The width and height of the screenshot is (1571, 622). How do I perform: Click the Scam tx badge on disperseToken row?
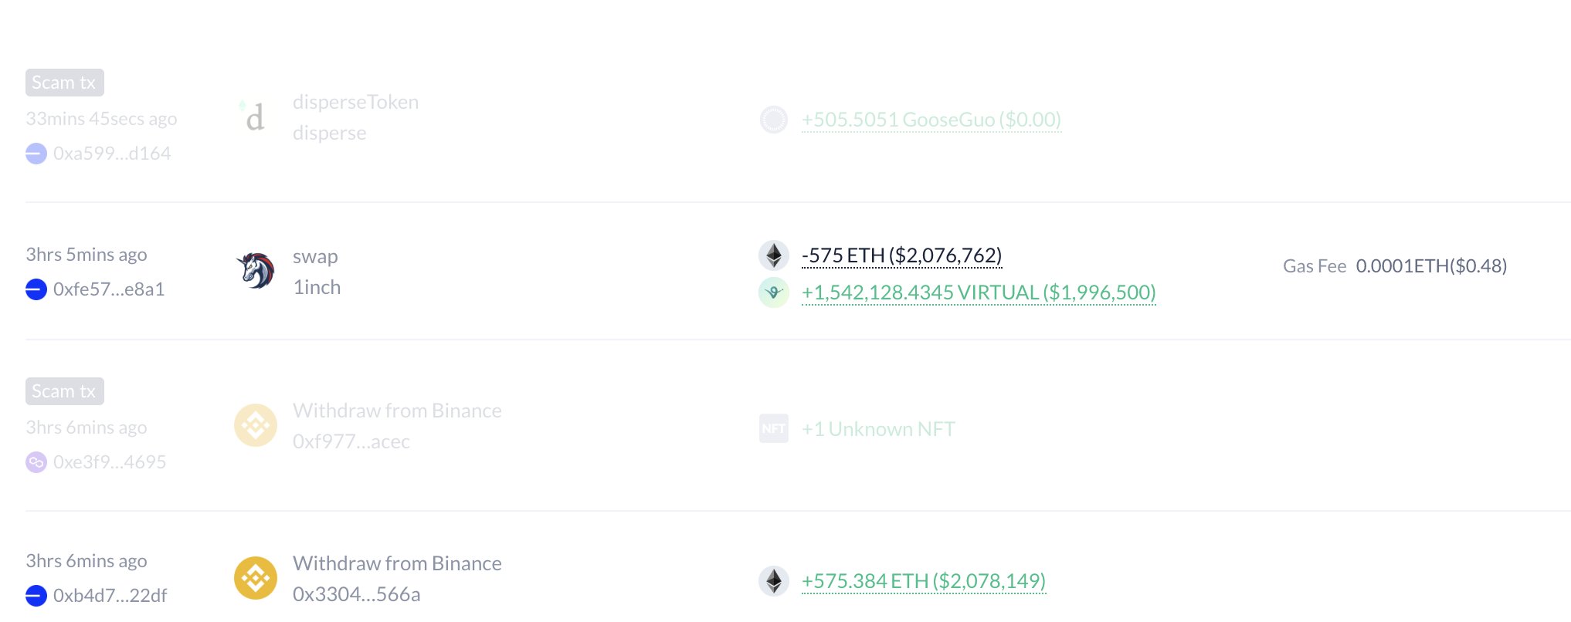[x=64, y=83]
